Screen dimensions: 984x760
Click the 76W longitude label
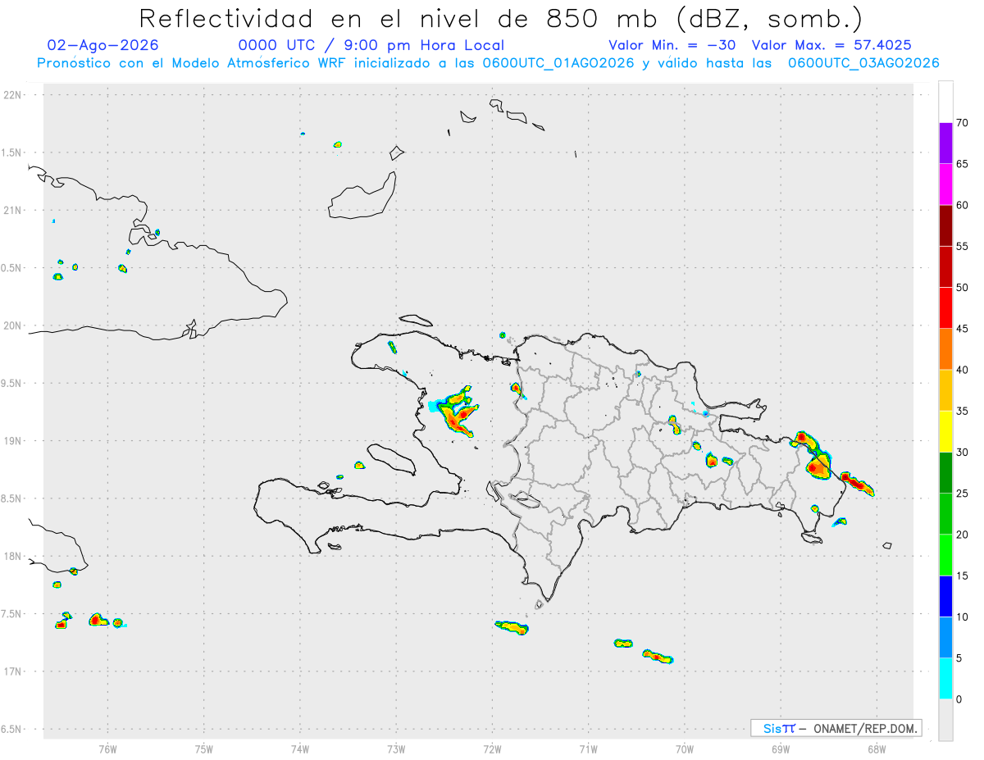coord(107,748)
